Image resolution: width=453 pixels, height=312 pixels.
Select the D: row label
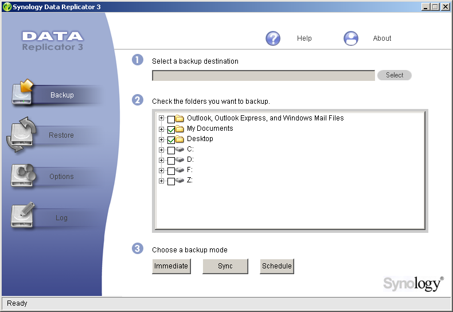coord(190,159)
